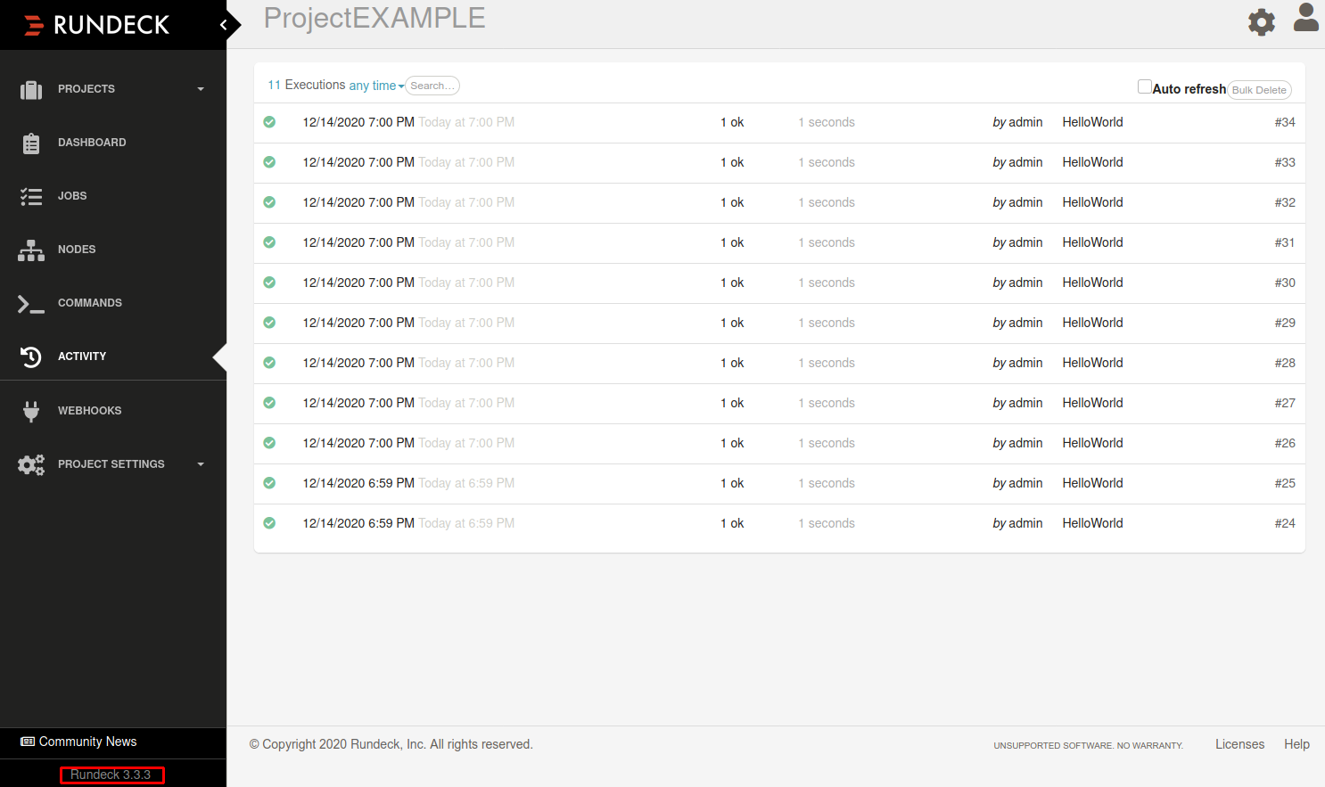Select the Activity history icon
Viewport: 1325px width, 787px height.
pyautogui.click(x=31, y=357)
